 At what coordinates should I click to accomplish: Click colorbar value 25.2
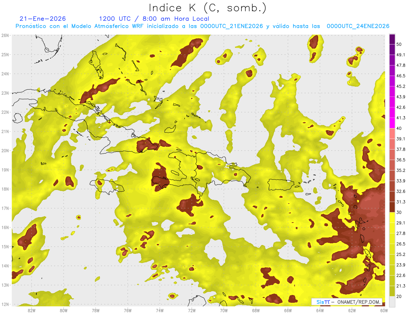(x=401, y=254)
